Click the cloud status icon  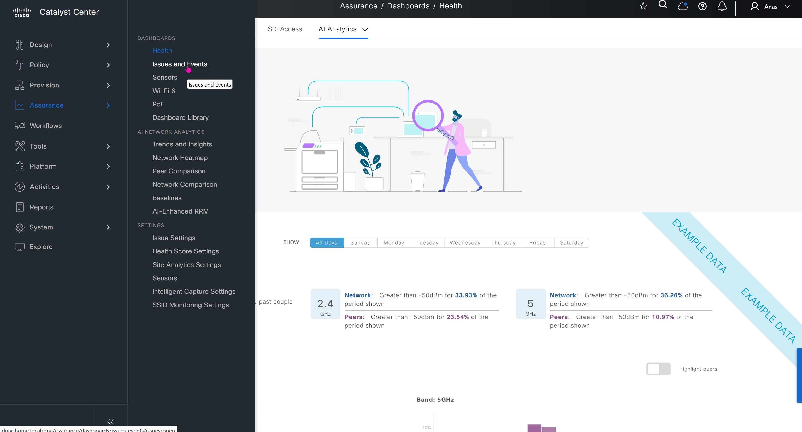pyautogui.click(x=682, y=6)
